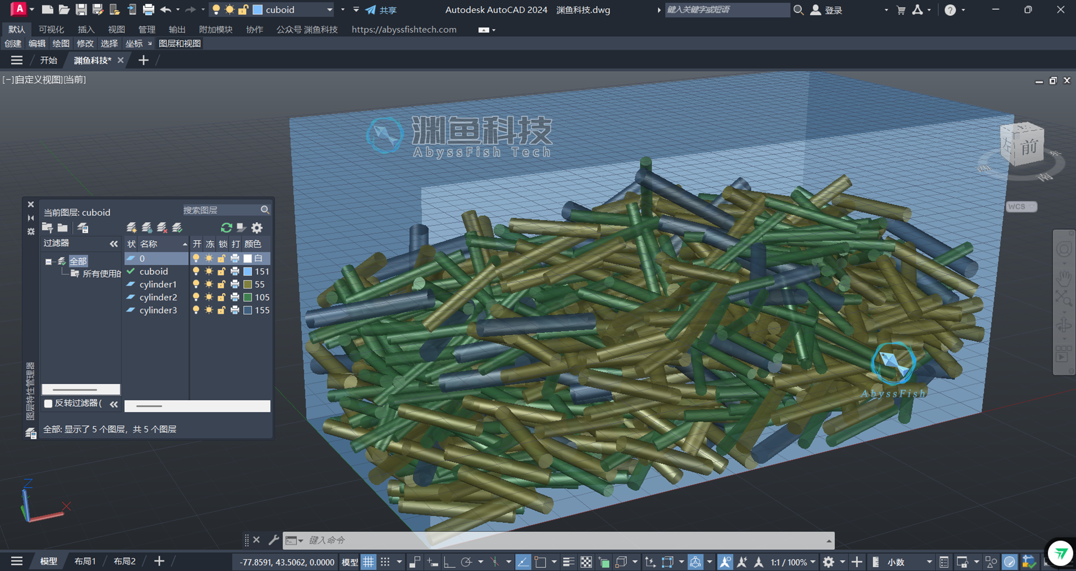The image size is (1076, 571).
Task: Click the workspace switching gear in status bar
Action: point(829,562)
